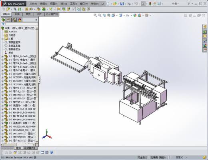Expand the 零件1_Default component node
208x160 pixels.
[2, 56]
